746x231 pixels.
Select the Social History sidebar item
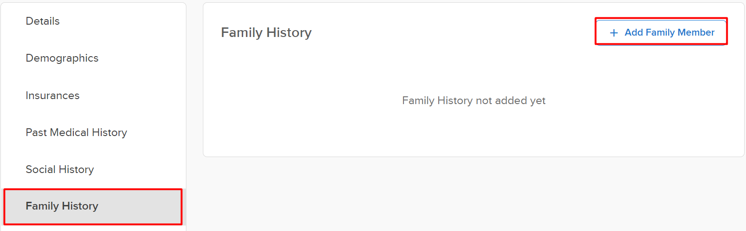pos(60,169)
